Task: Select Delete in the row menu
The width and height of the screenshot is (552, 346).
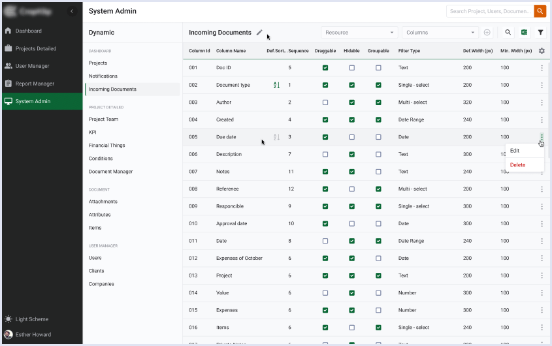Action: tap(517, 165)
